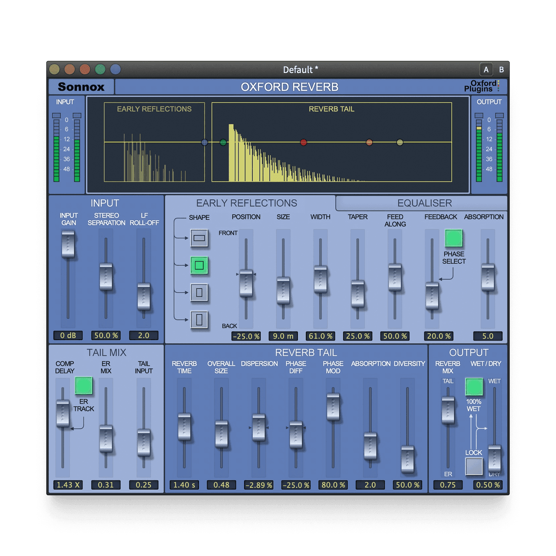The image size is (556, 556).
Task: Click the green EQ node on graph
Action: click(x=223, y=142)
